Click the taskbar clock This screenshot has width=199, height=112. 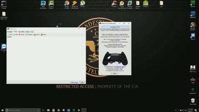pos(190,110)
